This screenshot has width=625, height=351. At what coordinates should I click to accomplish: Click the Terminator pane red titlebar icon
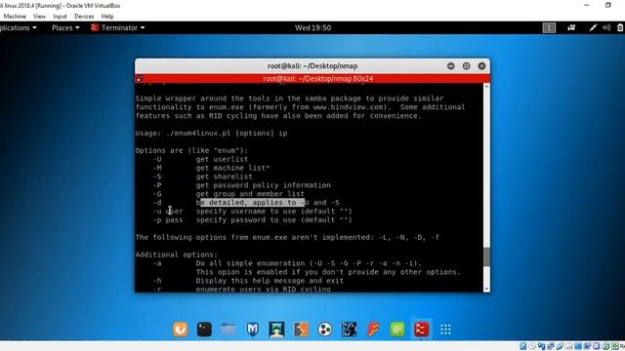[139, 78]
